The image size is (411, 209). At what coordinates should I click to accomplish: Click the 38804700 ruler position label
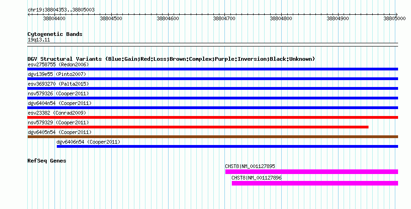pyautogui.click(x=224, y=18)
